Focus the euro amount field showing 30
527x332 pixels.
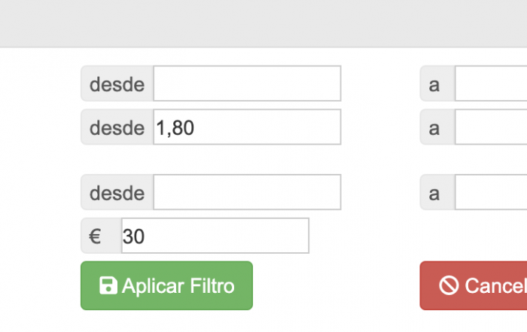215,236
